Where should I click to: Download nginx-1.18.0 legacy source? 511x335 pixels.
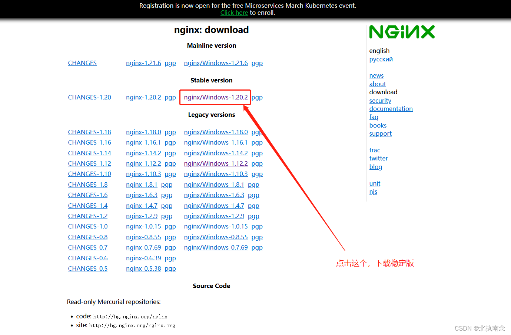[143, 132]
